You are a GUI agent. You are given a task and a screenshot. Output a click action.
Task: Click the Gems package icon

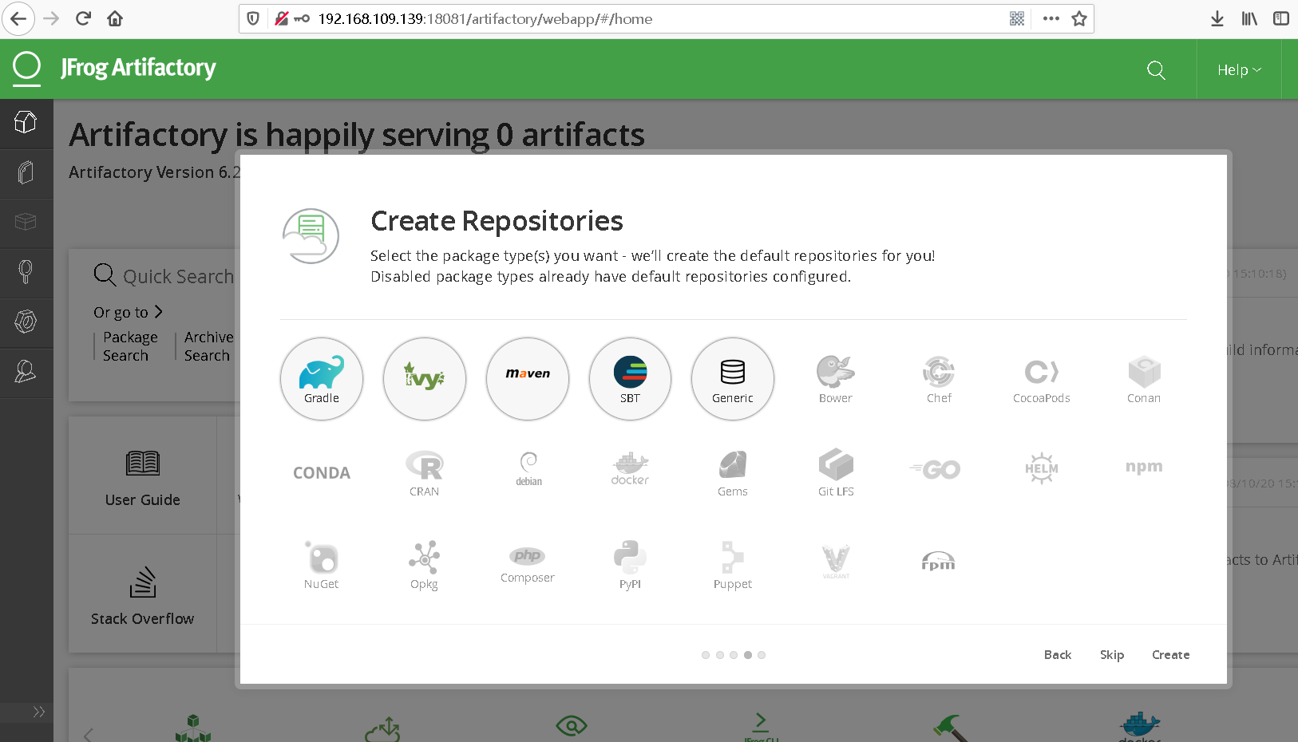coord(733,473)
